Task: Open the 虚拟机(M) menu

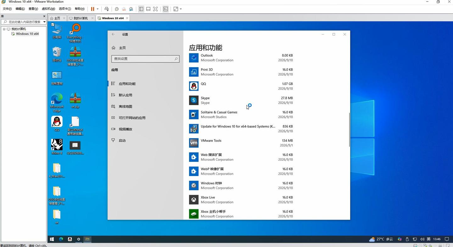Action: (x=48, y=9)
